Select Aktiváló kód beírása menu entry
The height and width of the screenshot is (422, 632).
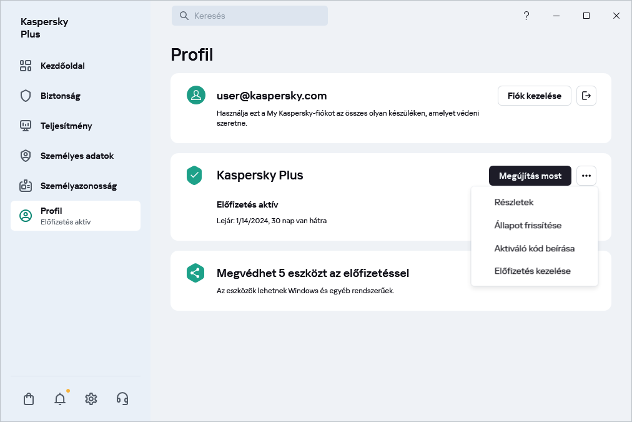tap(534, 248)
